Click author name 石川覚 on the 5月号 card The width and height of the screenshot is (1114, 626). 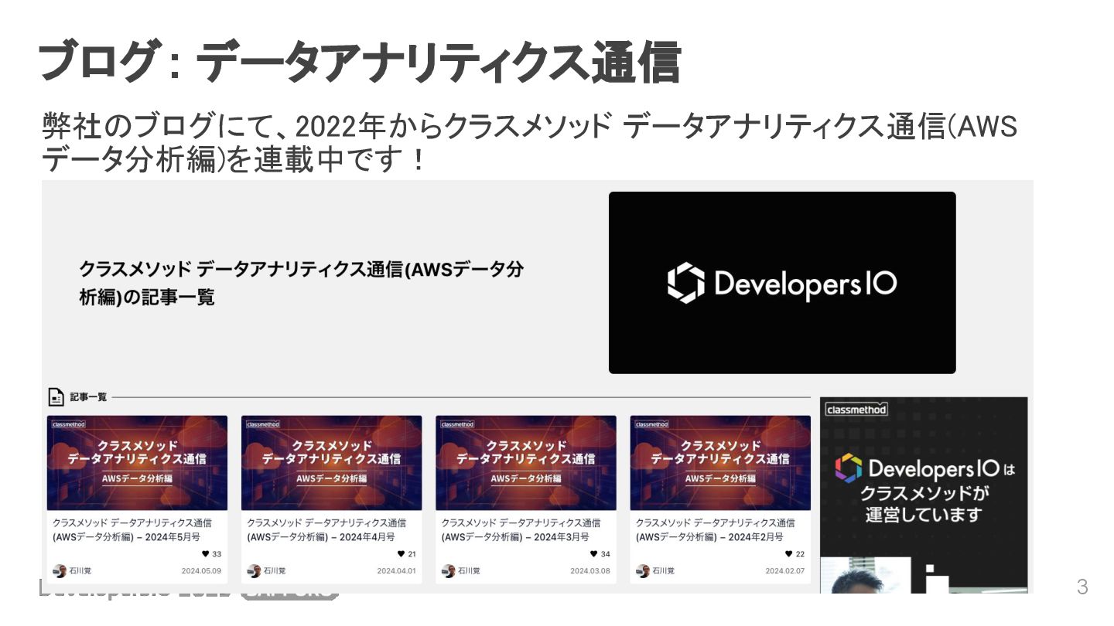(x=80, y=571)
